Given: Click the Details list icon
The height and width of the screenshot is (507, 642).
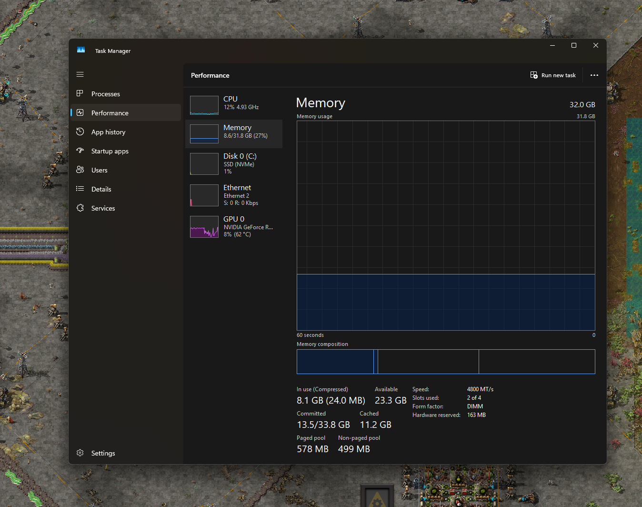Looking at the screenshot, I should click(80, 189).
